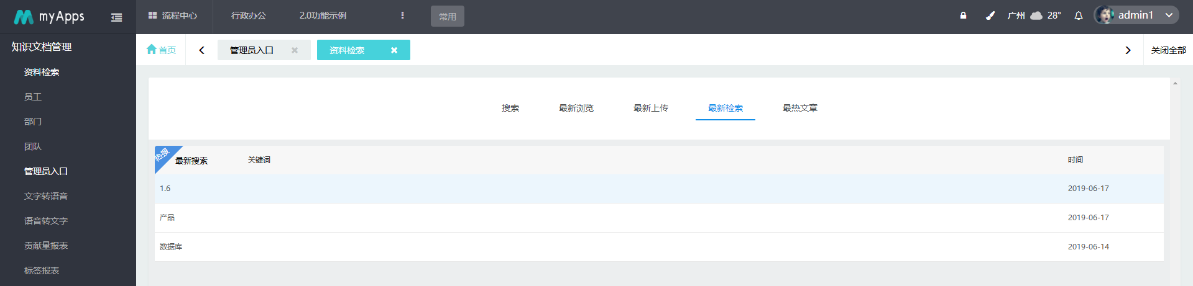Image resolution: width=1193 pixels, height=286 pixels.
Task: Close the 资料检索 tab
Action: (394, 50)
